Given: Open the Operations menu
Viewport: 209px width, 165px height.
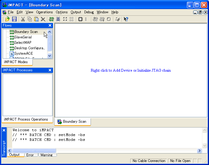Looking at the screenshot, I should [x=45, y=12].
